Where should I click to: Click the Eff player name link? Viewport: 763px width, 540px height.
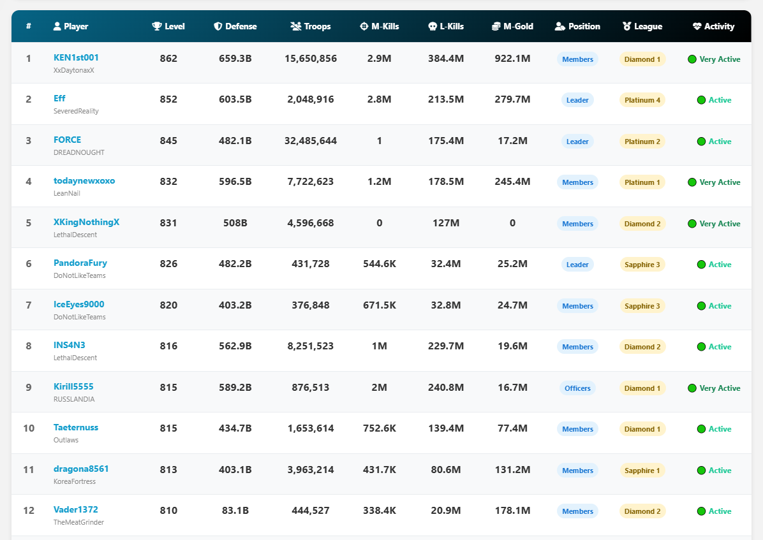(x=59, y=98)
